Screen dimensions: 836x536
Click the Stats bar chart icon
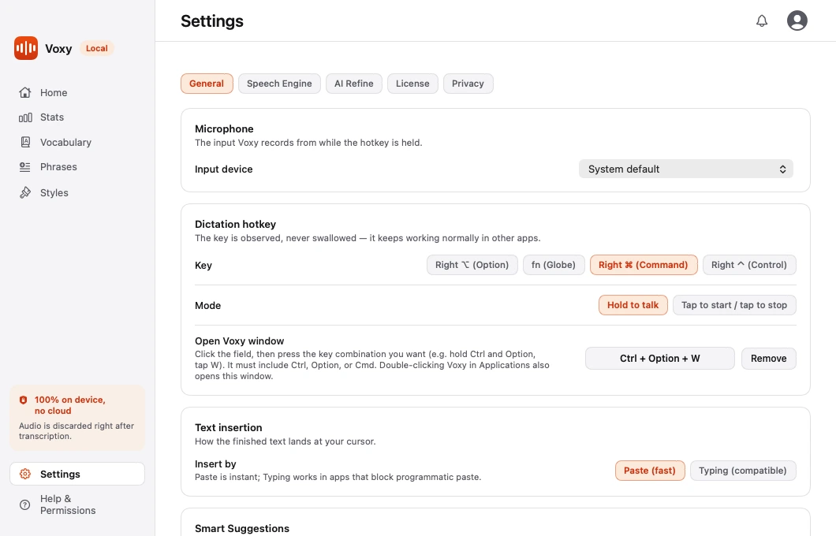click(x=25, y=117)
